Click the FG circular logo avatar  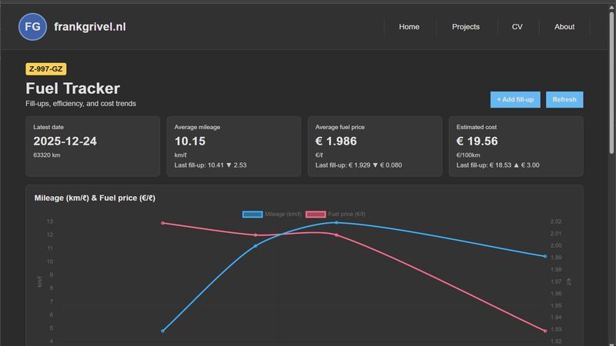click(33, 27)
